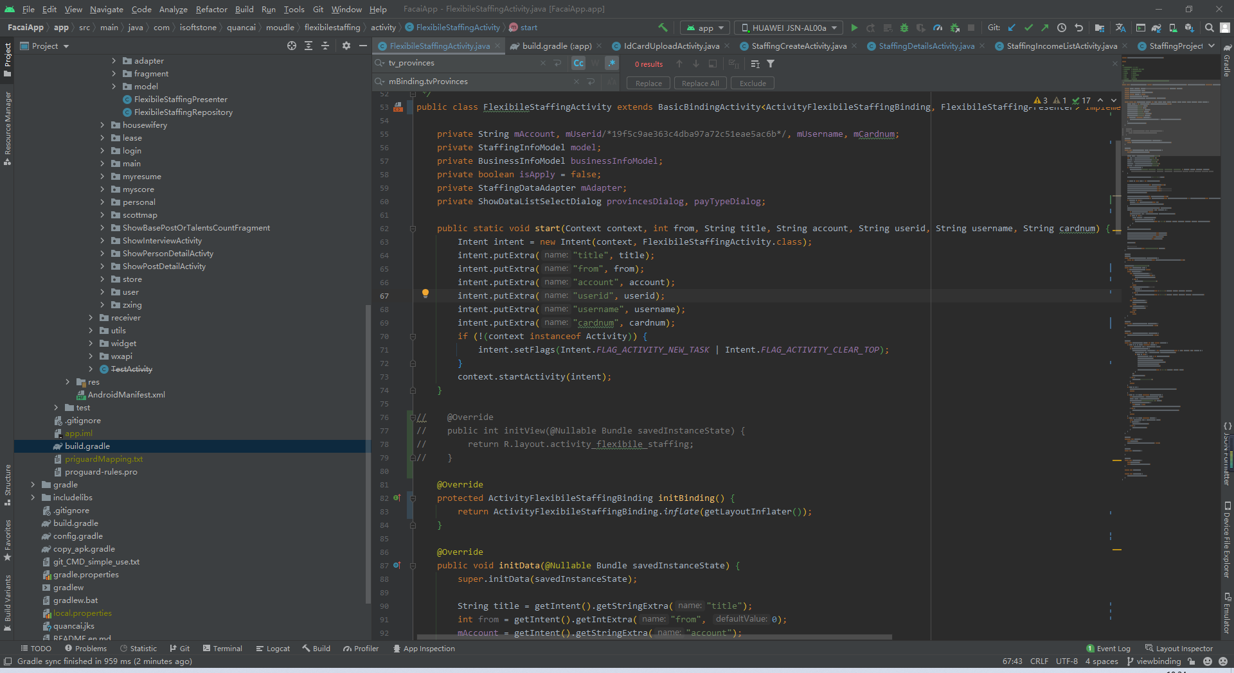Open Search Everywhere magnifier icon

(1210, 28)
